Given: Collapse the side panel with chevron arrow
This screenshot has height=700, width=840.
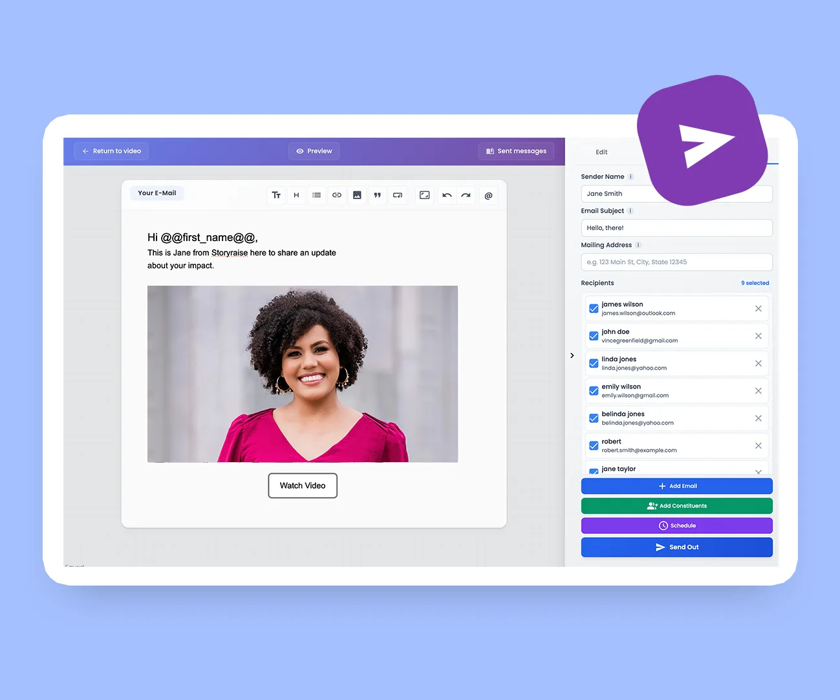Looking at the screenshot, I should coord(572,355).
